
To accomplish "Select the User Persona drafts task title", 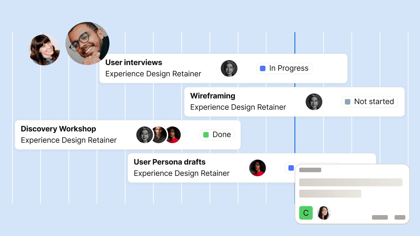I will pos(170,162).
